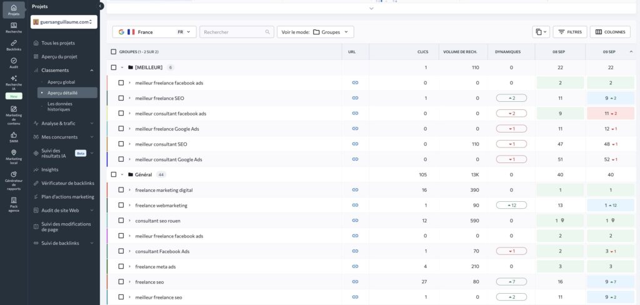640x305 pixels.
Task: Expand Mes concurrents menu
Action: pyautogui.click(x=64, y=137)
